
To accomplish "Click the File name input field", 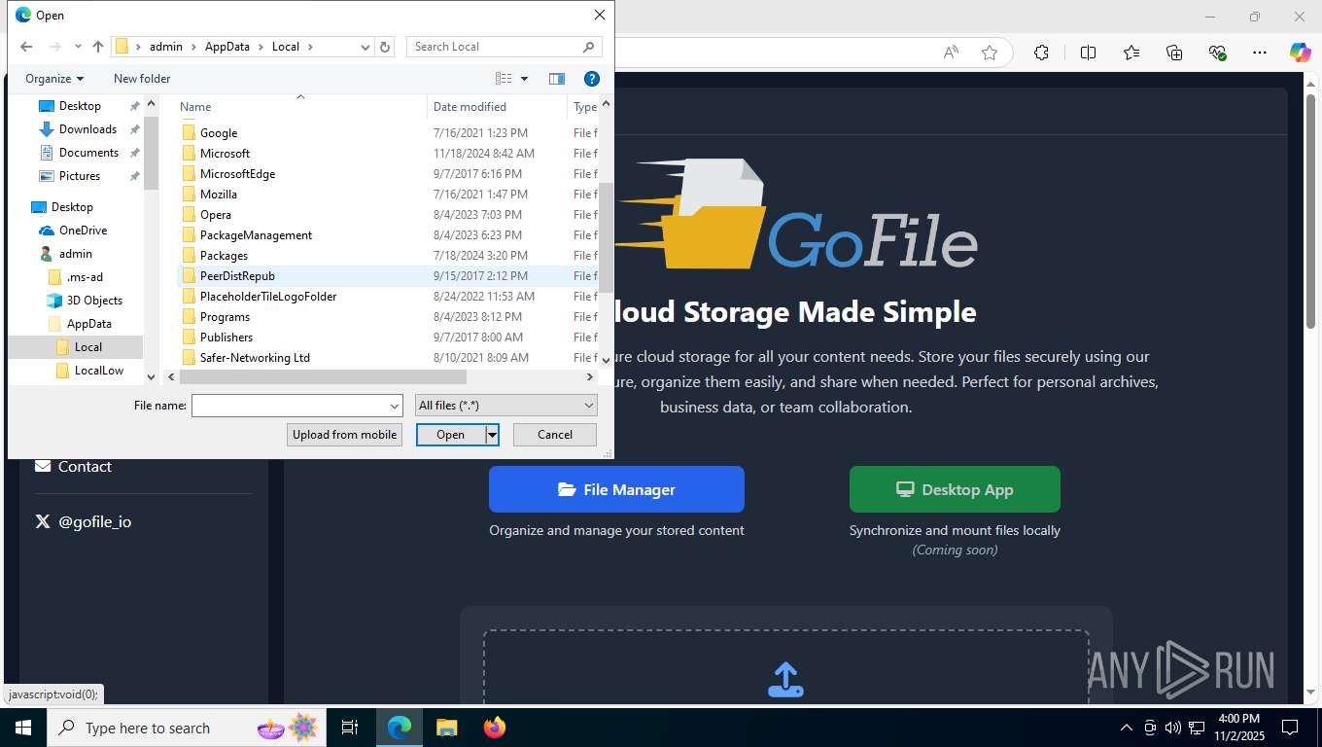I will click(x=290, y=406).
